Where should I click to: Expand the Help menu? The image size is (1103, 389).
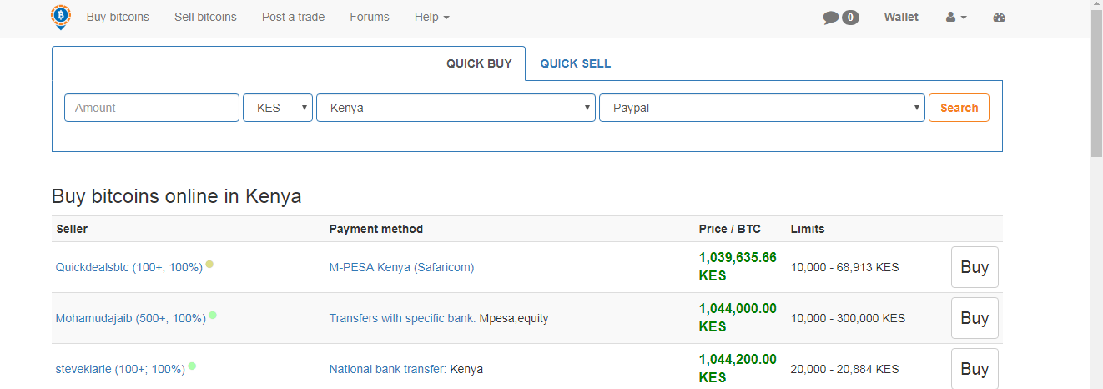[x=431, y=17]
